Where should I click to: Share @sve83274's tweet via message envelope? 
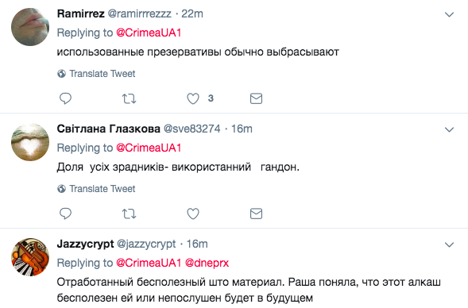click(x=256, y=214)
